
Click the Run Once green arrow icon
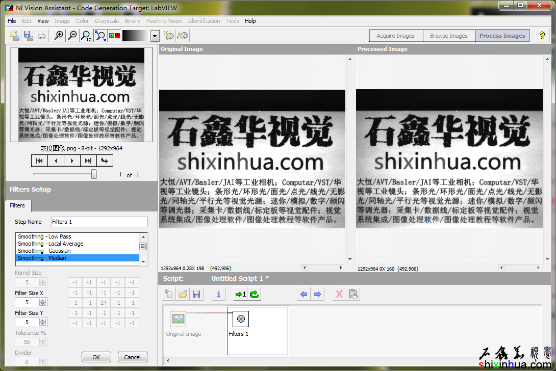tap(240, 294)
